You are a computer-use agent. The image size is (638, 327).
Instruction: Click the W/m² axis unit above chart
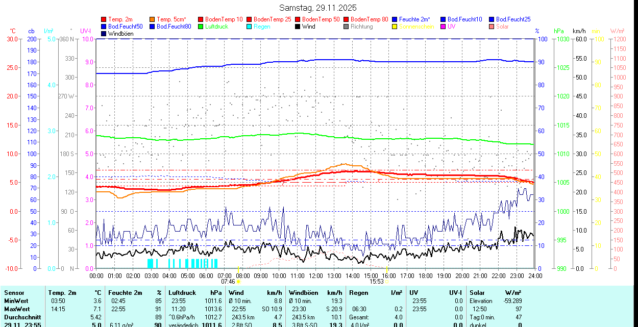pos(618,31)
